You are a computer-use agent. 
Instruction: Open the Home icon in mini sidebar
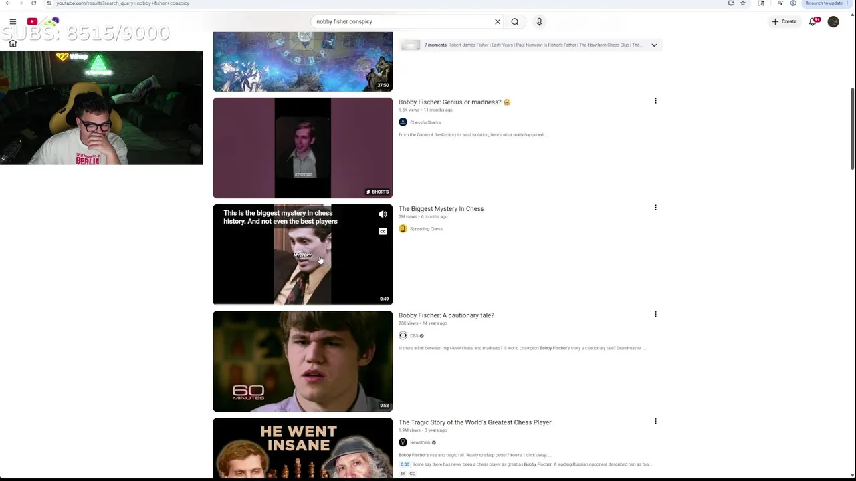point(13,43)
